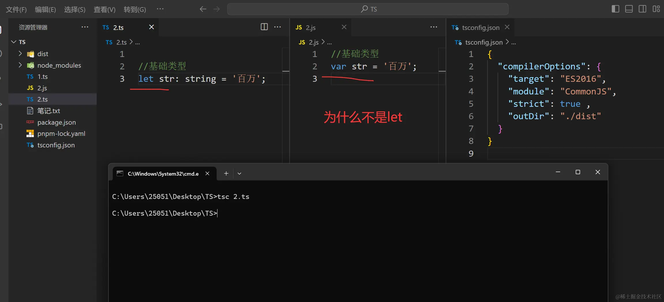Open Explorer view more actions menu
This screenshot has width=664, height=302.
pos(85,27)
